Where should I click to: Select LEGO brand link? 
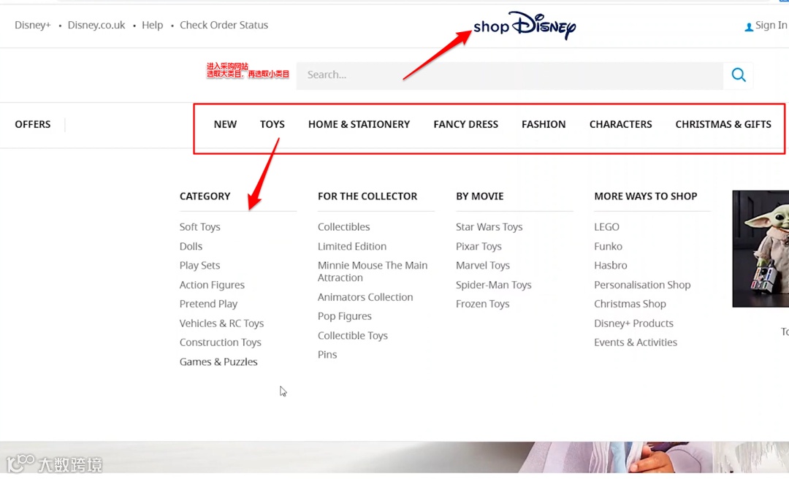point(606,227)
